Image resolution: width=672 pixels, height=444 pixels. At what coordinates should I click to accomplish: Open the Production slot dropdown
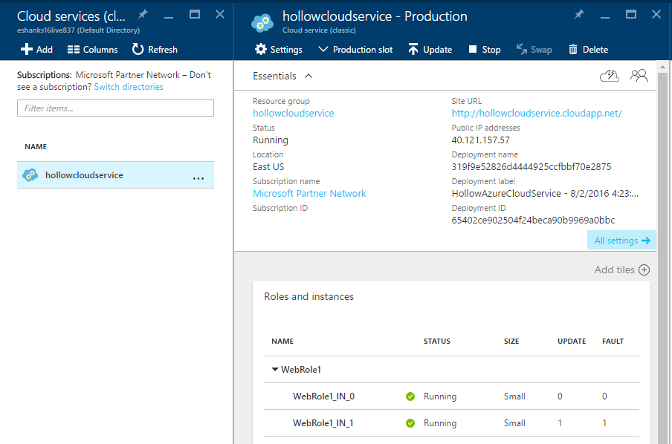(x=355, y=50)
